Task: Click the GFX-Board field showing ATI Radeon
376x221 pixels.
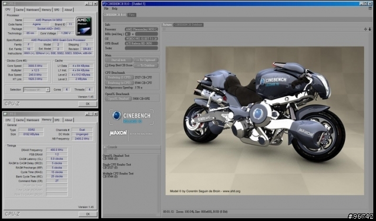Action: click(141, 43)
